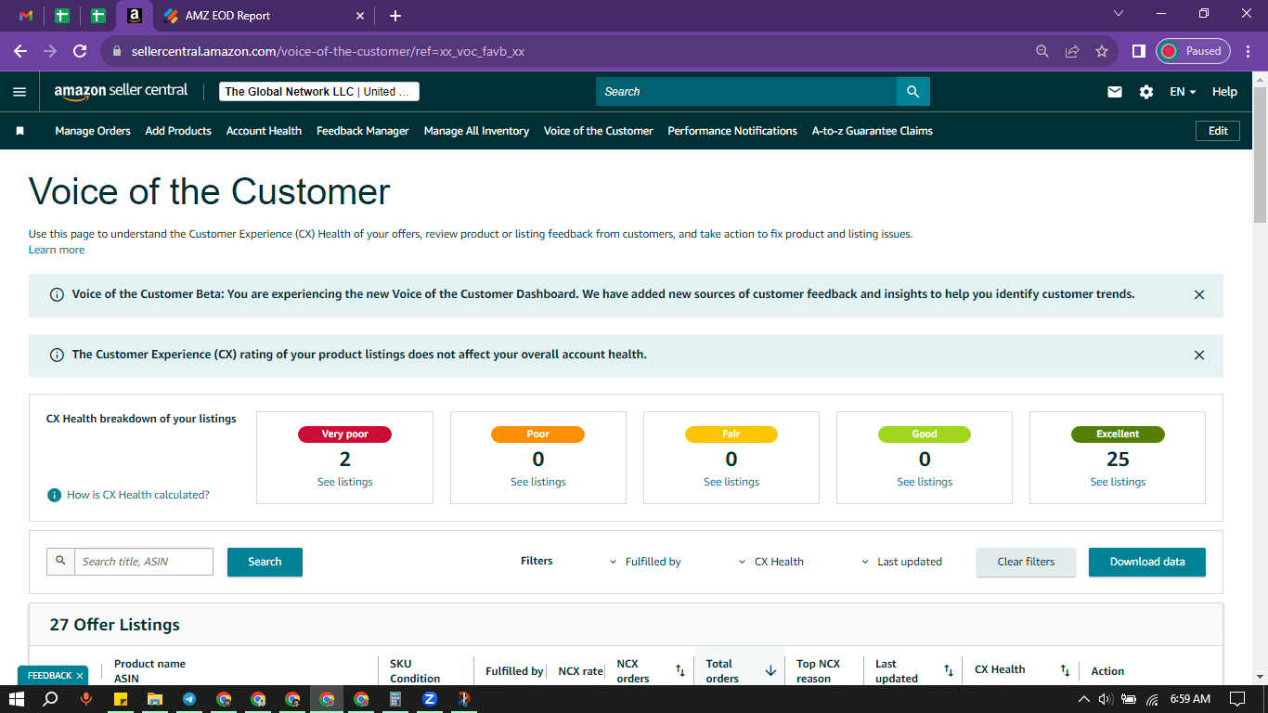Open Windows notification center

pyautogui.click(x=1237, y=699)
